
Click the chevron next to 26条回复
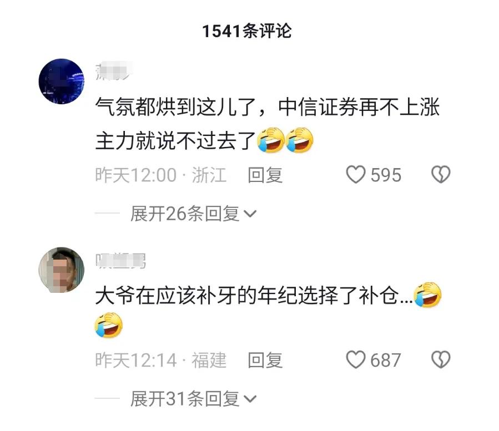click(250, 214)
